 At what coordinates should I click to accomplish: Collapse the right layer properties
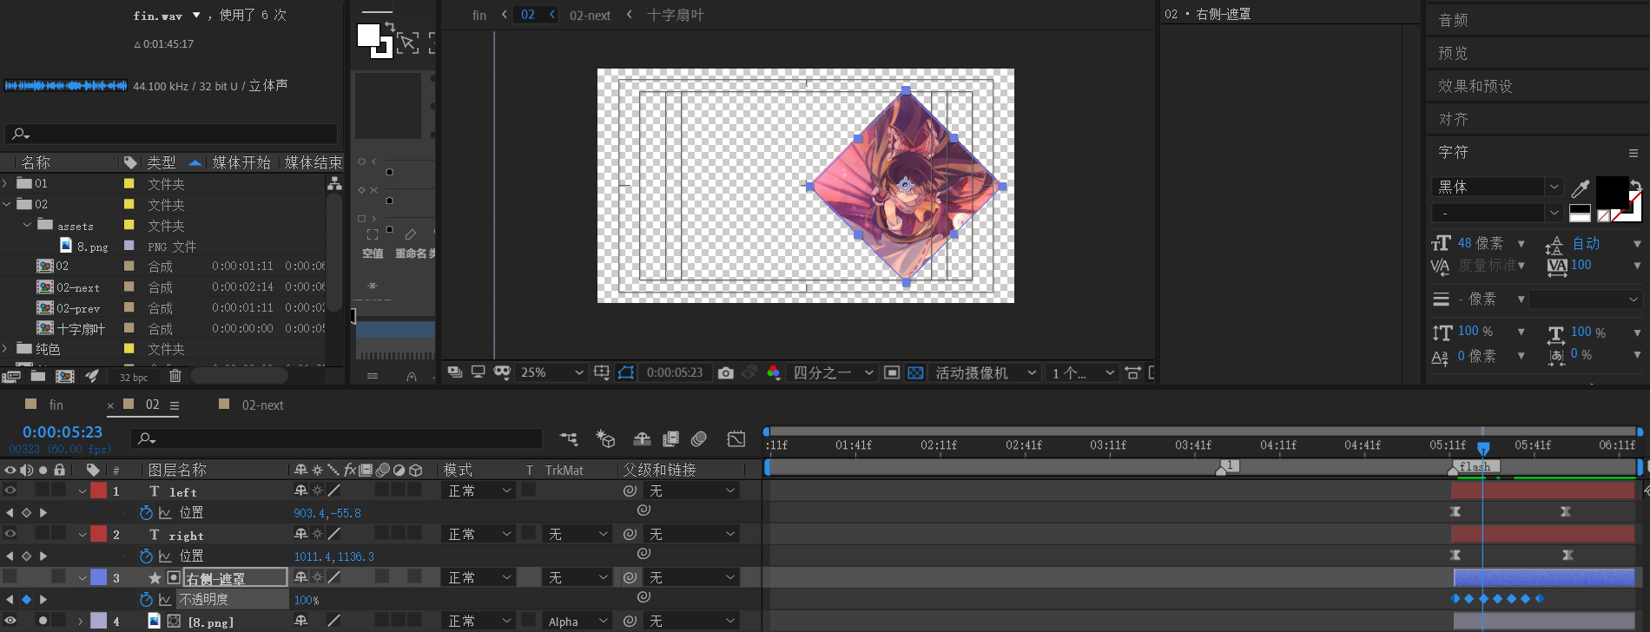(x=82, y=535)
